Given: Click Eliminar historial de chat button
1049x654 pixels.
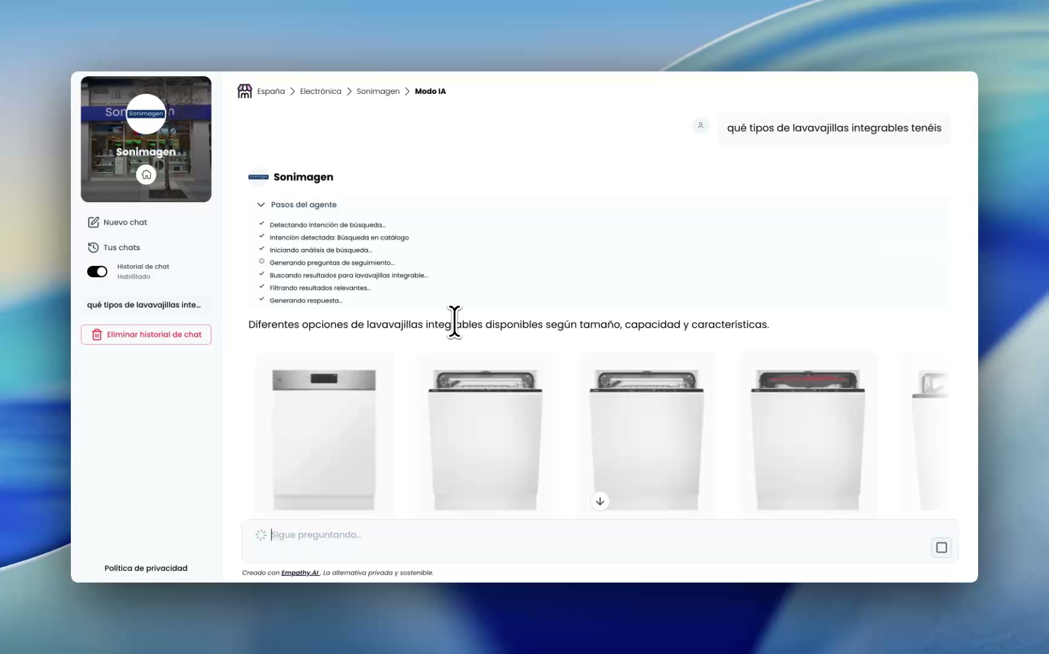Looking at the screenshot, I should (x=146, y=335).
